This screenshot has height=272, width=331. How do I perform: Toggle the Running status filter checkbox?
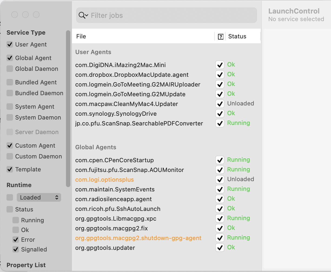click(x=16, y=220)
